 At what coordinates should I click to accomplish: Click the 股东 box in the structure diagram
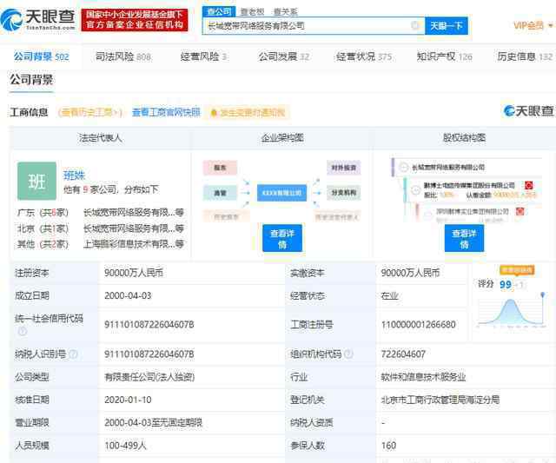220,168
